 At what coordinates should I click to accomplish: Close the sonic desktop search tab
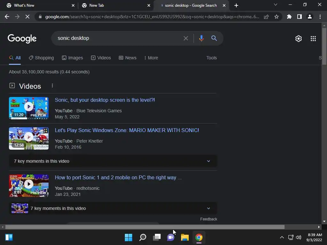(224, 5)
